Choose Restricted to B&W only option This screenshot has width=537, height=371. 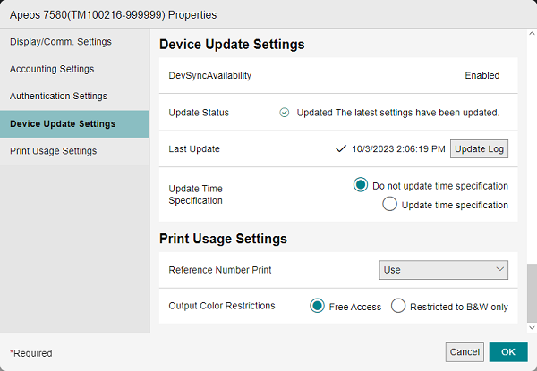click(x=398, y=306)
